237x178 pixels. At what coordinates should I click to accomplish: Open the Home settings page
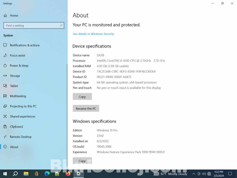[x=14, y=15]
